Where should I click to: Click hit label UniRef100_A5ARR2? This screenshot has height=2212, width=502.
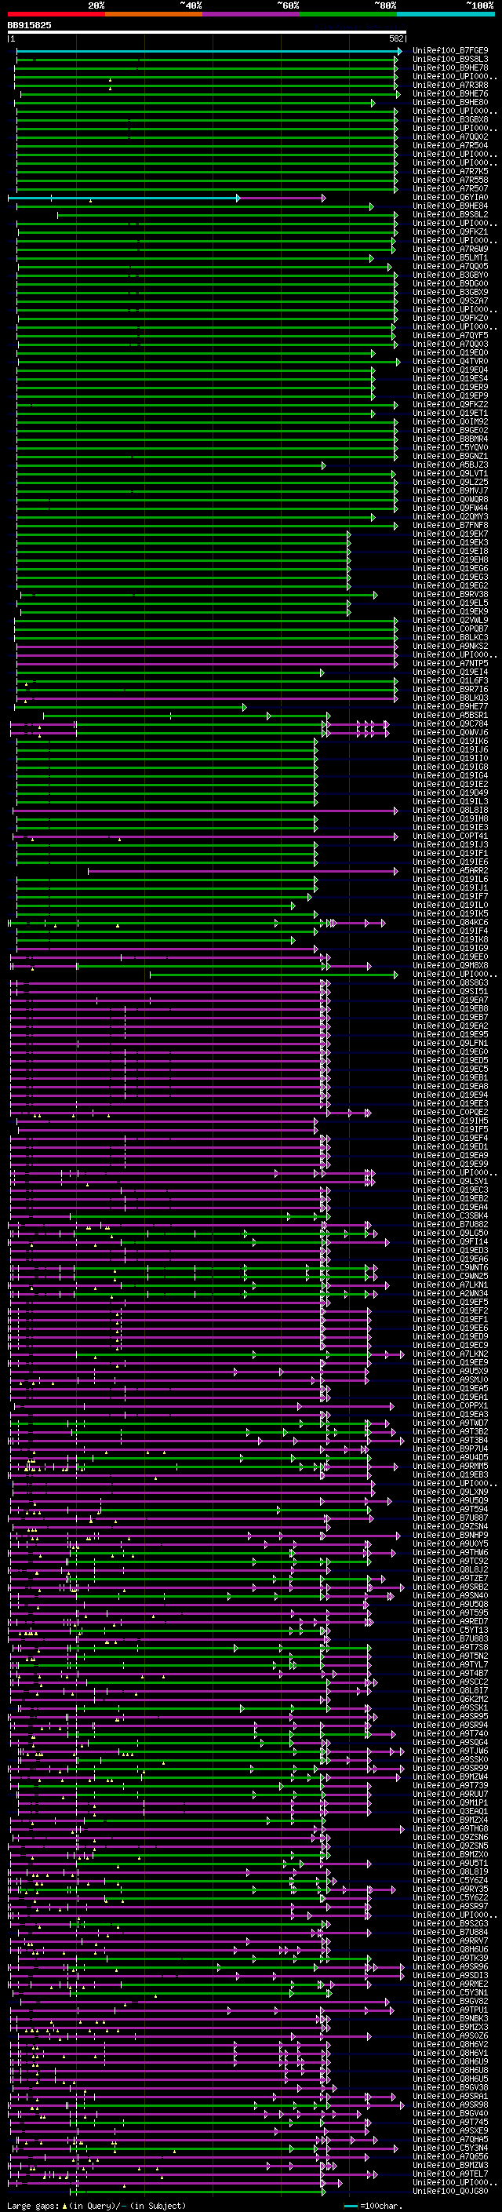[450, 870]
